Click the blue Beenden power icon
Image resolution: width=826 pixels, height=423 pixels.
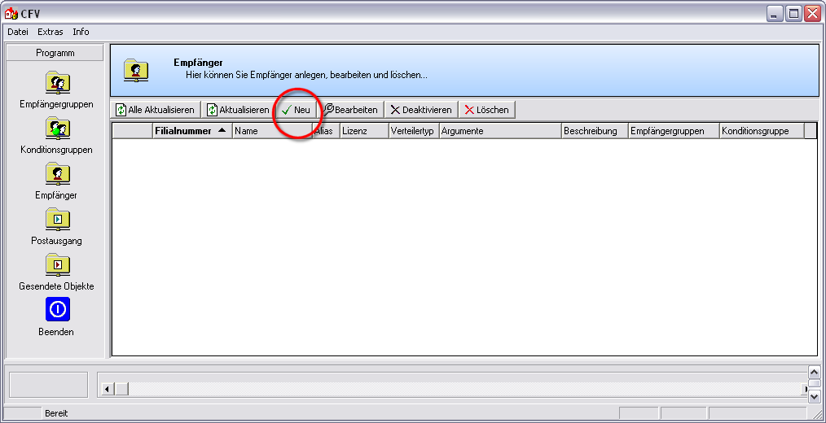57,309
